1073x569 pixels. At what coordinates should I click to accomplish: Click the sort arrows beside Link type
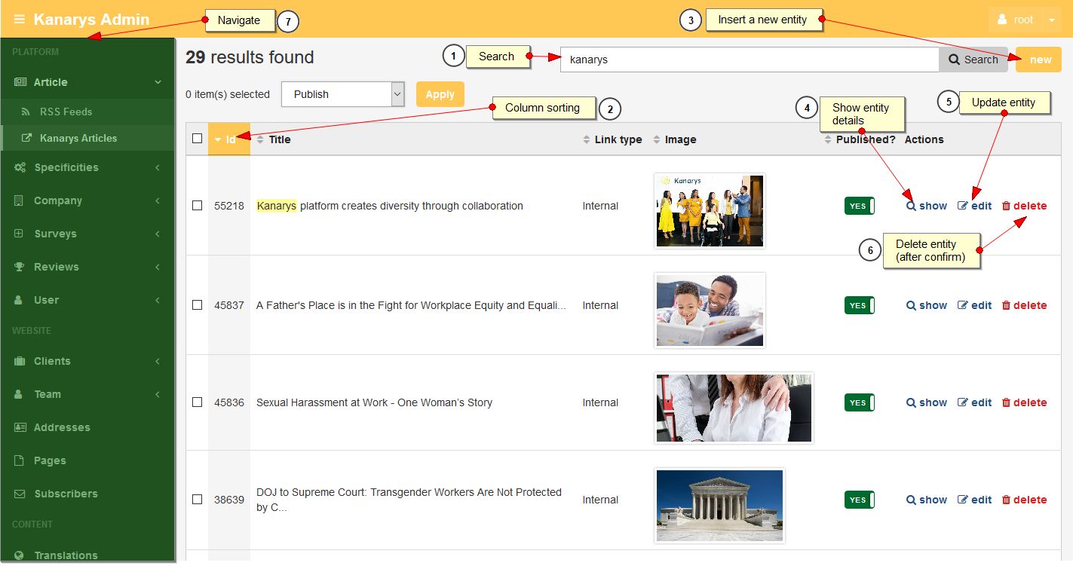[587, 139]
